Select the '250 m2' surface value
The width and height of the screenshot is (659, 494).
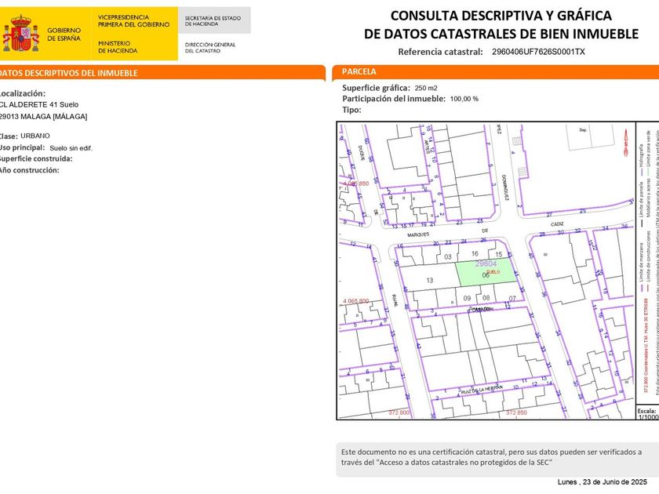pos(426,88)
